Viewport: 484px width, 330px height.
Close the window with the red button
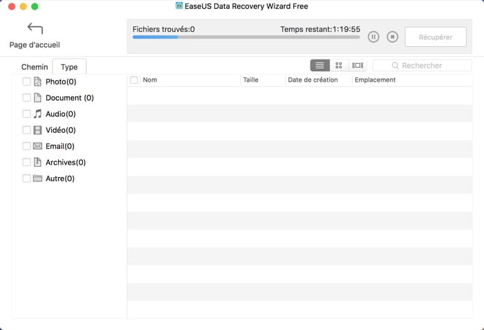(12, 6)
